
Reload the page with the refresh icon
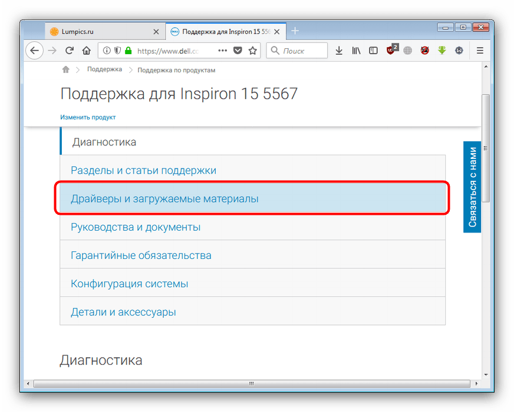pyautogui.click(x=70, y=51)
